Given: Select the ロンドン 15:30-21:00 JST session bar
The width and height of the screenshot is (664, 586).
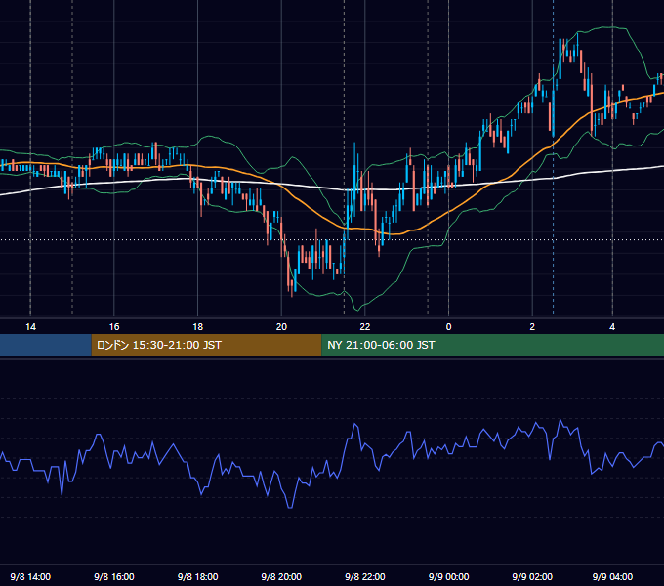Looking at the screenshot, I should pos(206,345).
